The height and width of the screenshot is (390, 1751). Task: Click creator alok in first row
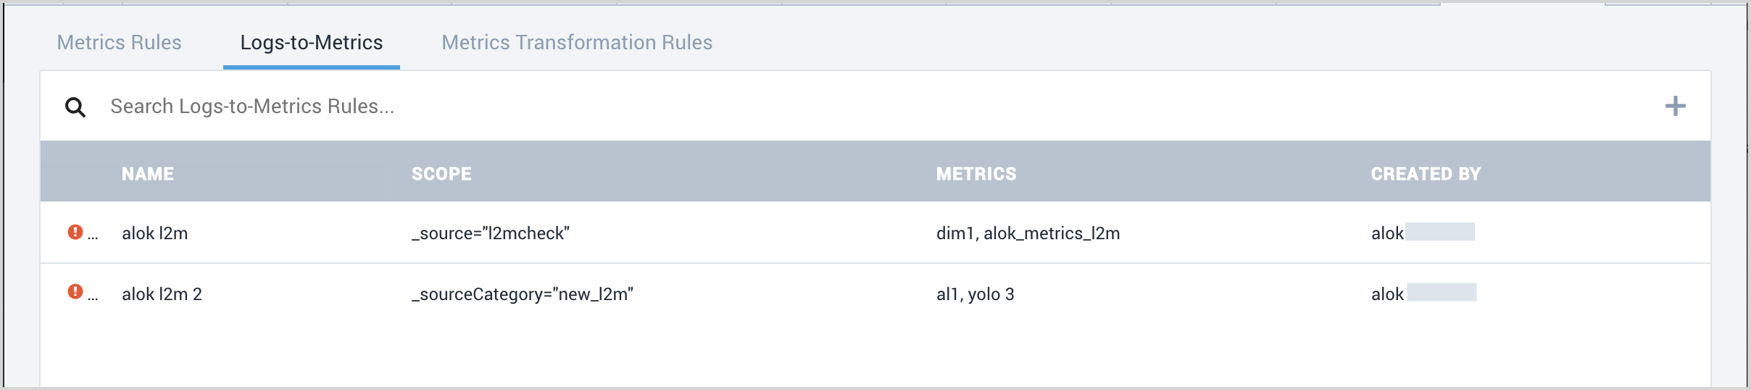coord(1387,233)
